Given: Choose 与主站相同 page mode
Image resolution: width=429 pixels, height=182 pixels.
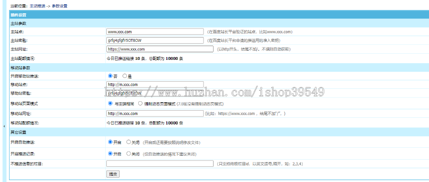Looking at the screenshot, I should (110, 104).
